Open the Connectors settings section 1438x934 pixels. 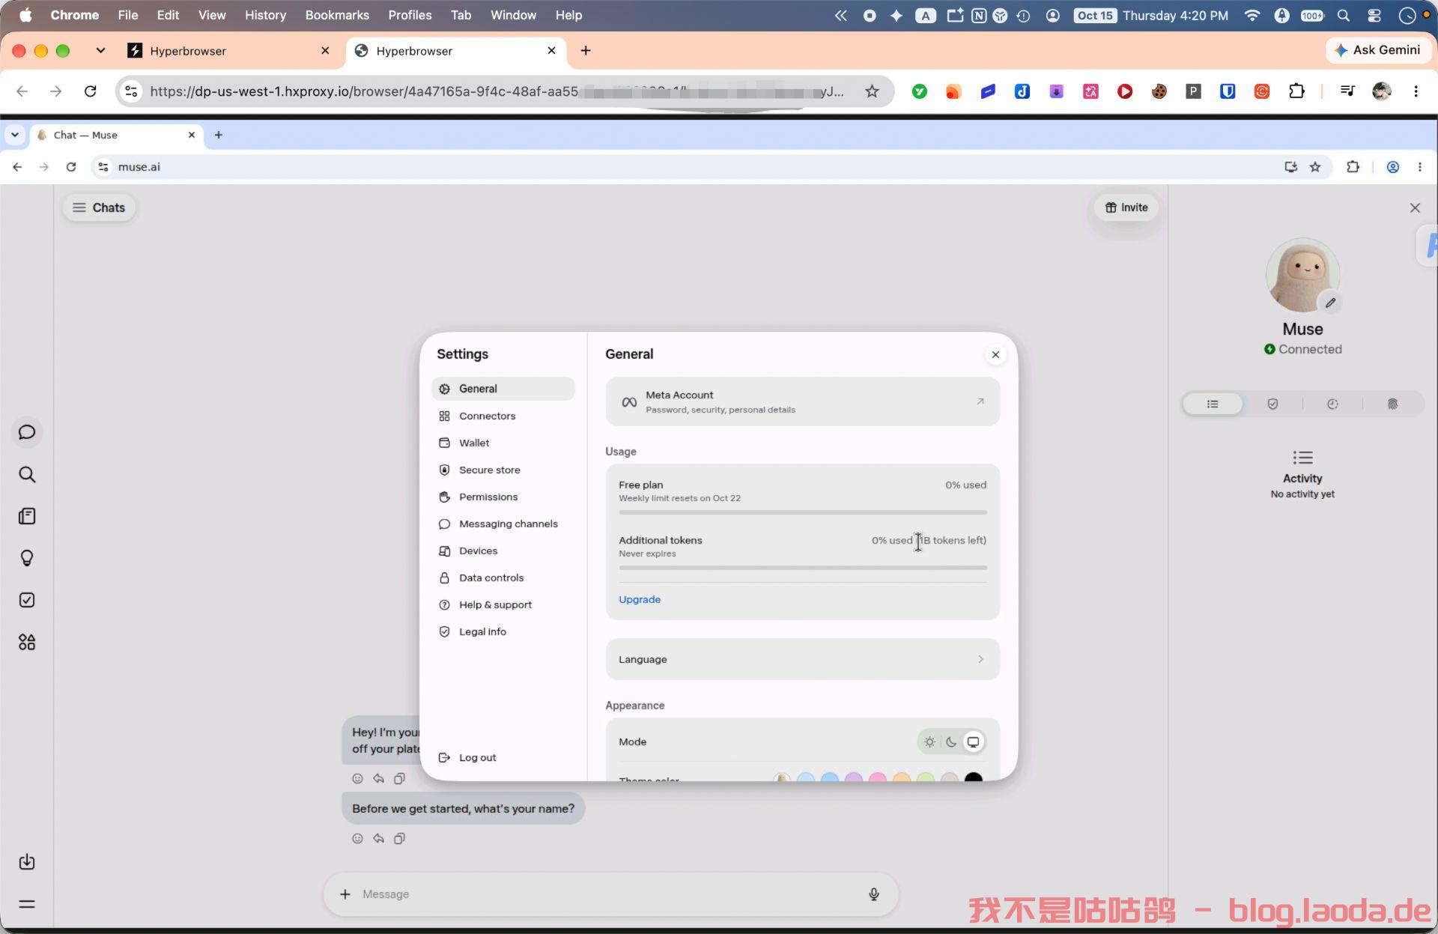point(503,416)
